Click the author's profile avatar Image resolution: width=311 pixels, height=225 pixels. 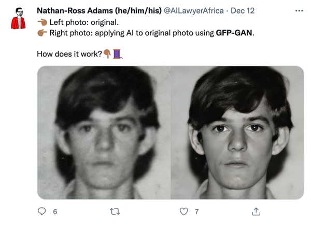coord(18,18)
